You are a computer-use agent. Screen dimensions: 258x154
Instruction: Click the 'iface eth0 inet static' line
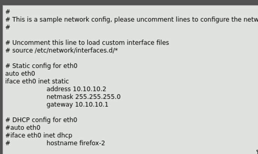[x=37, y=81]
